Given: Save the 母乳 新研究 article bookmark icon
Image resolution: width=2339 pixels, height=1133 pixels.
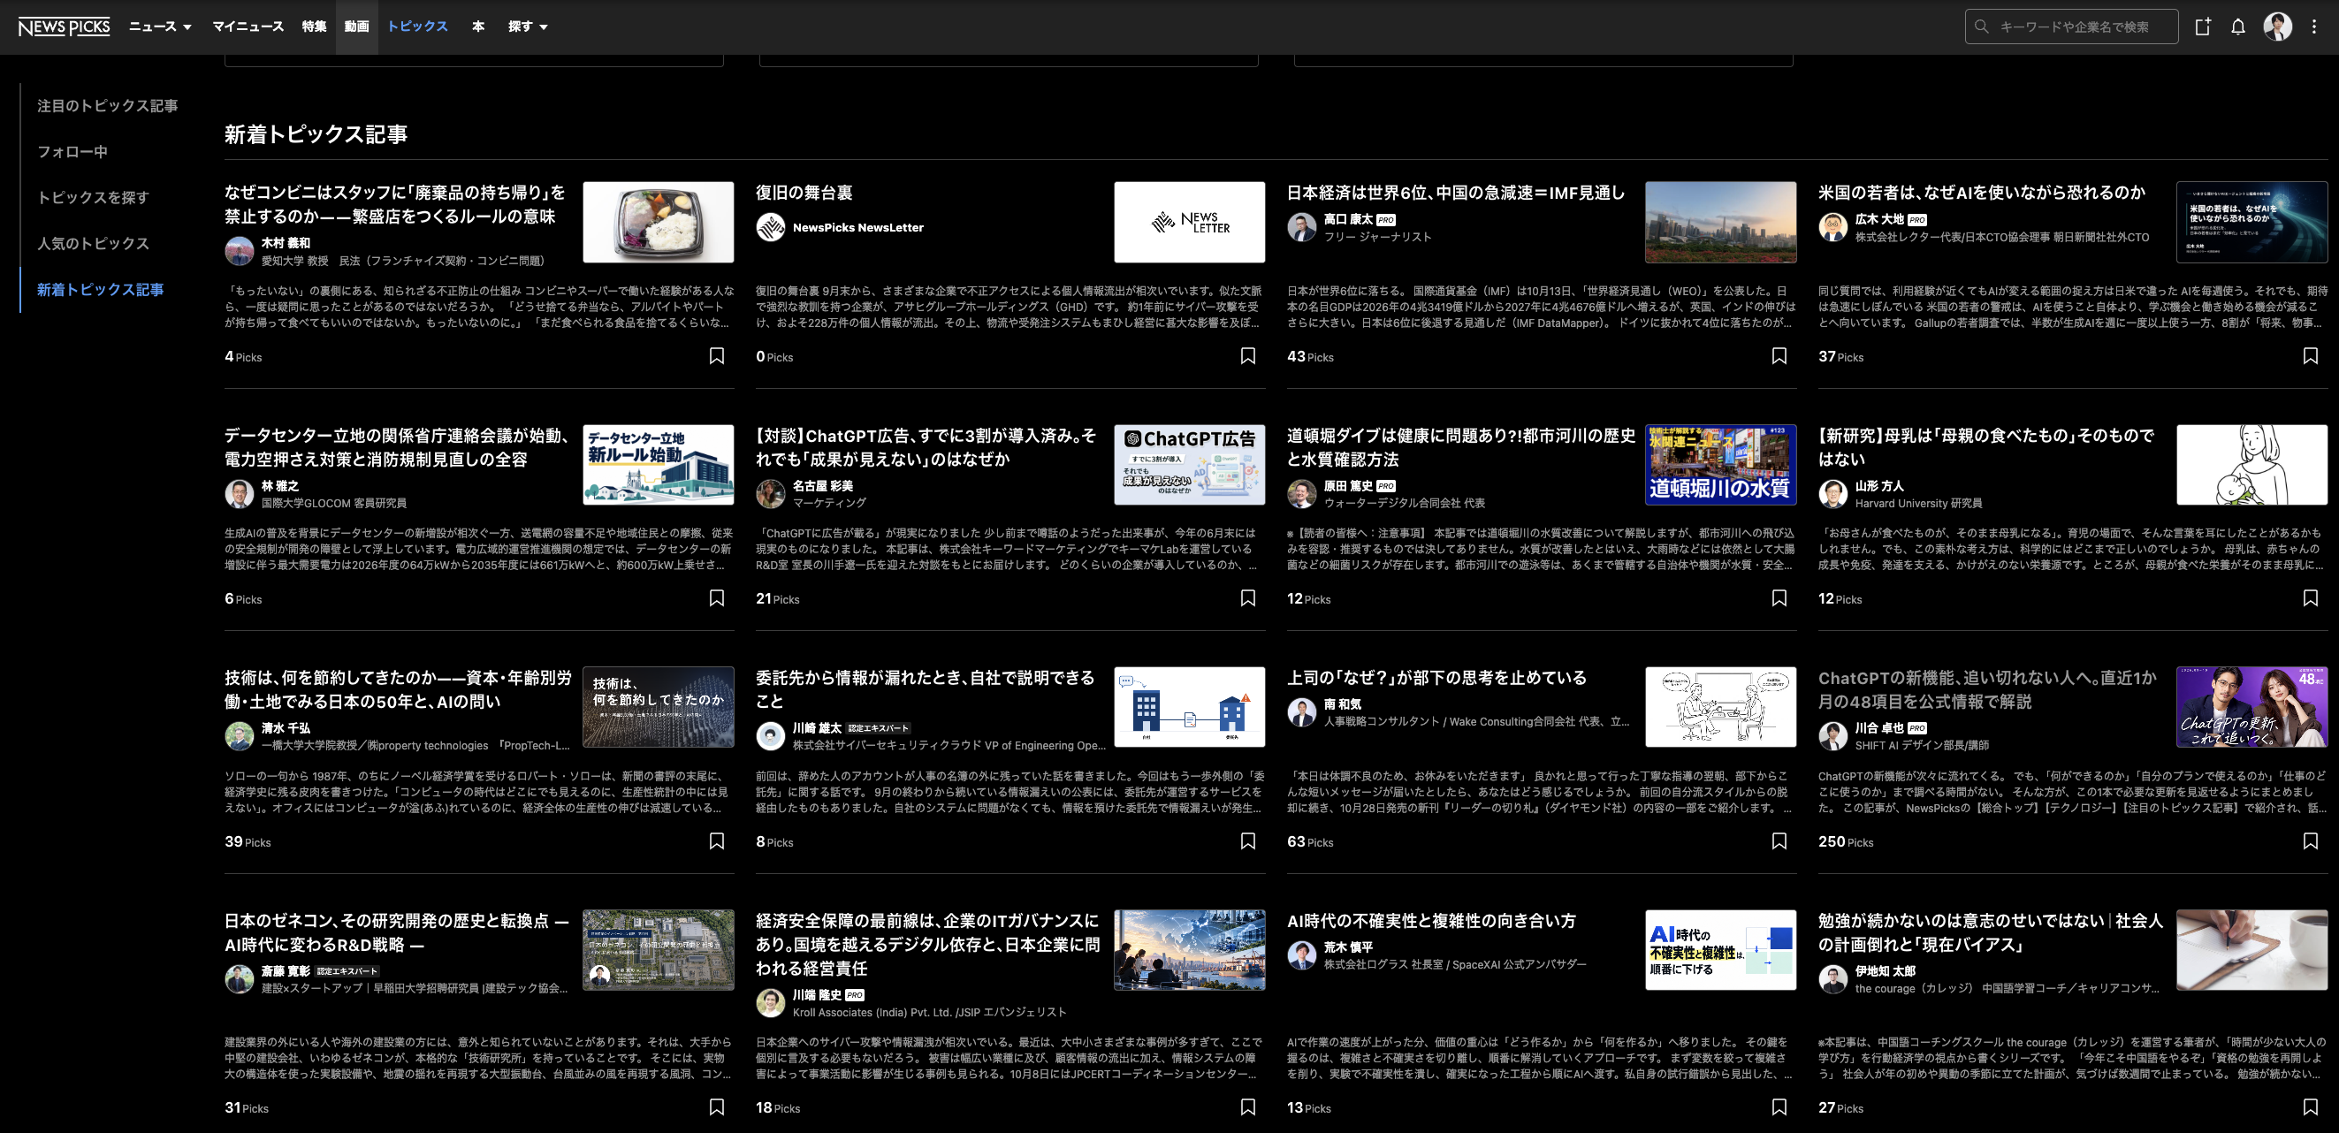Looking at the screenshot, I should [x=2310, y=598].
